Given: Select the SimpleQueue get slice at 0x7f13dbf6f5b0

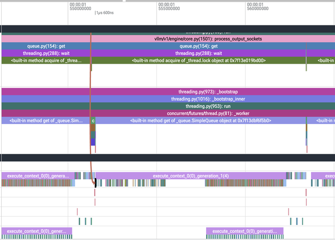Looking at the screenshot, I should click(200, 121).
